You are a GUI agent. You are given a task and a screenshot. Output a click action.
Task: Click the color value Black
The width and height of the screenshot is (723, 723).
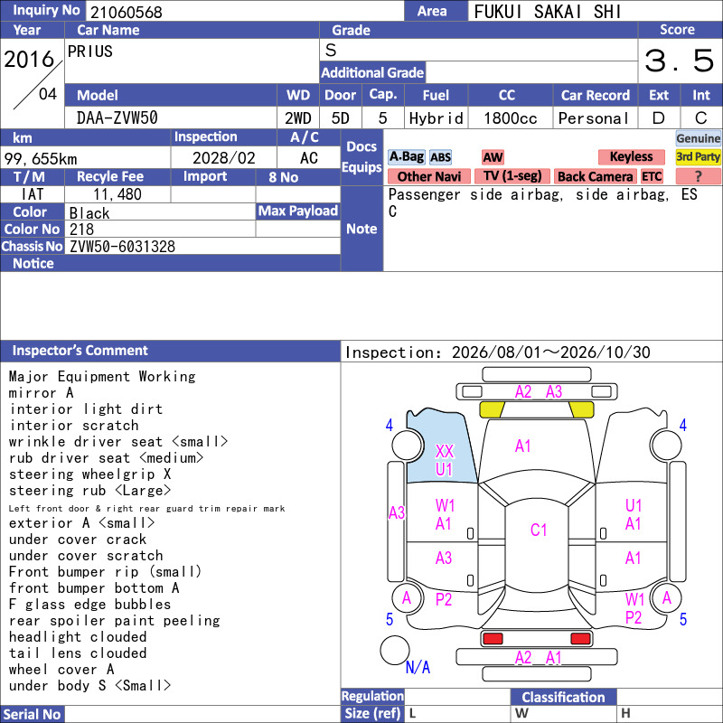pos(89,213)
